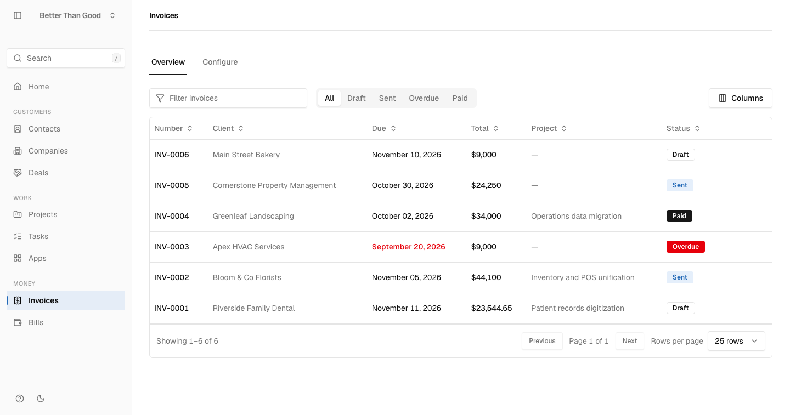Image resolution: width=790 pixels, height=415 pixels.
Task: Open the Columns button
Action: click(x=741, y=98)
